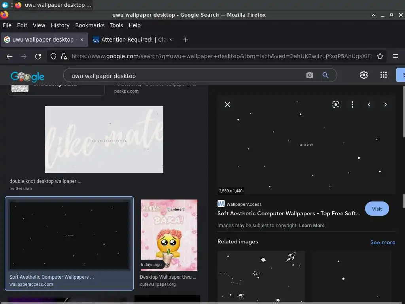Open the Edit menu
The height and width of the screenshot is (304, 405).
pos(22,25)
